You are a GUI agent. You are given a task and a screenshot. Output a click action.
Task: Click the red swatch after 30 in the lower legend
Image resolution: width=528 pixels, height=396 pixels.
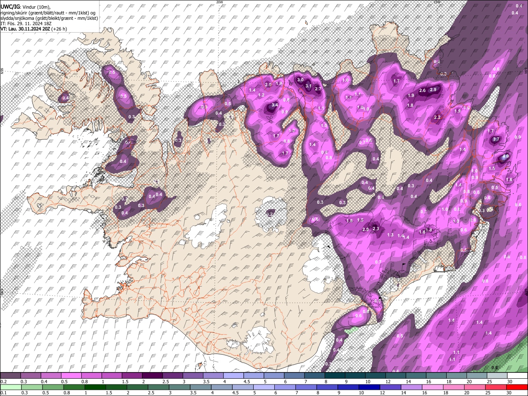pyautogui.click(x=518, y=387)
